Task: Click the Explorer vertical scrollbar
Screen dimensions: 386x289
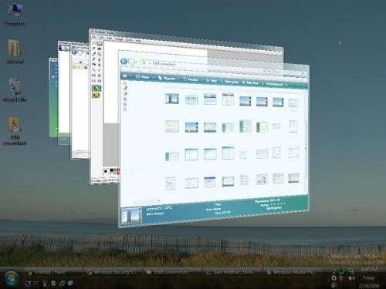Action: [306, 141]
